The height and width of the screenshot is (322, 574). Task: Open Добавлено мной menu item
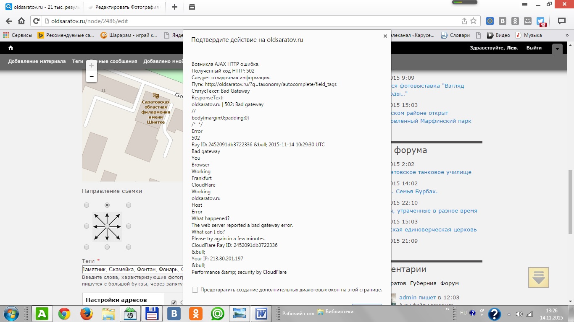click(x=163, y=61)
